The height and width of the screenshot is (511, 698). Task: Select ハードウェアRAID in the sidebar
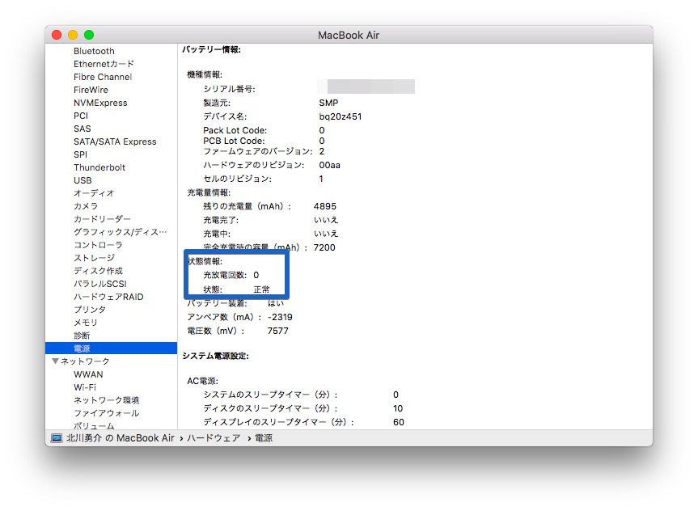[x=108, y=297]
